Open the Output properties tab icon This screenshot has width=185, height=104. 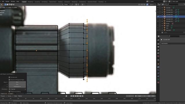tap(158, 47)
